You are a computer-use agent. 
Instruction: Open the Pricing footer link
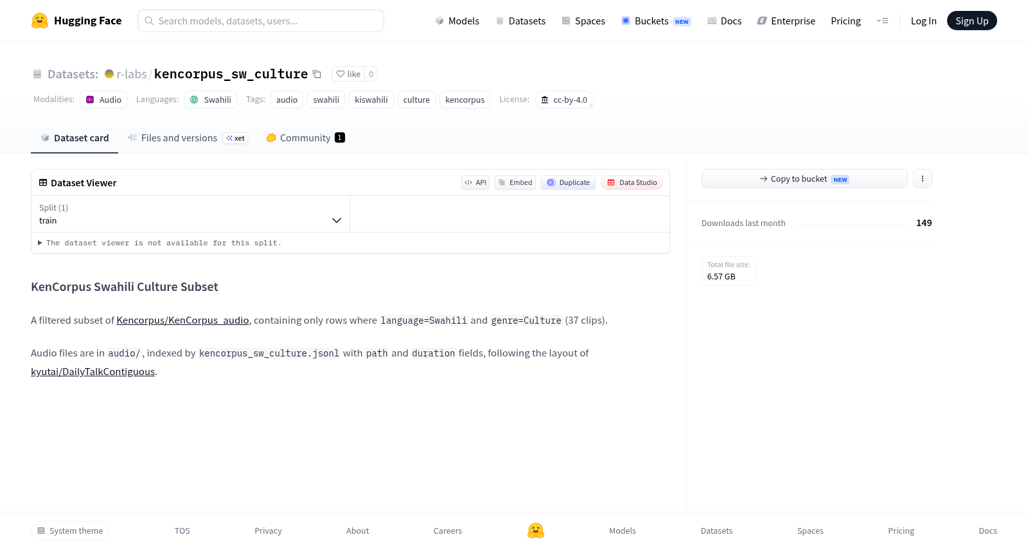901,531
